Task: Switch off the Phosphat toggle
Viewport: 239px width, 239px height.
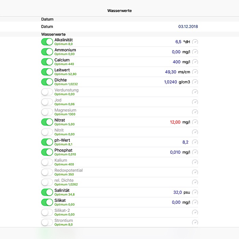Action: 47,152
